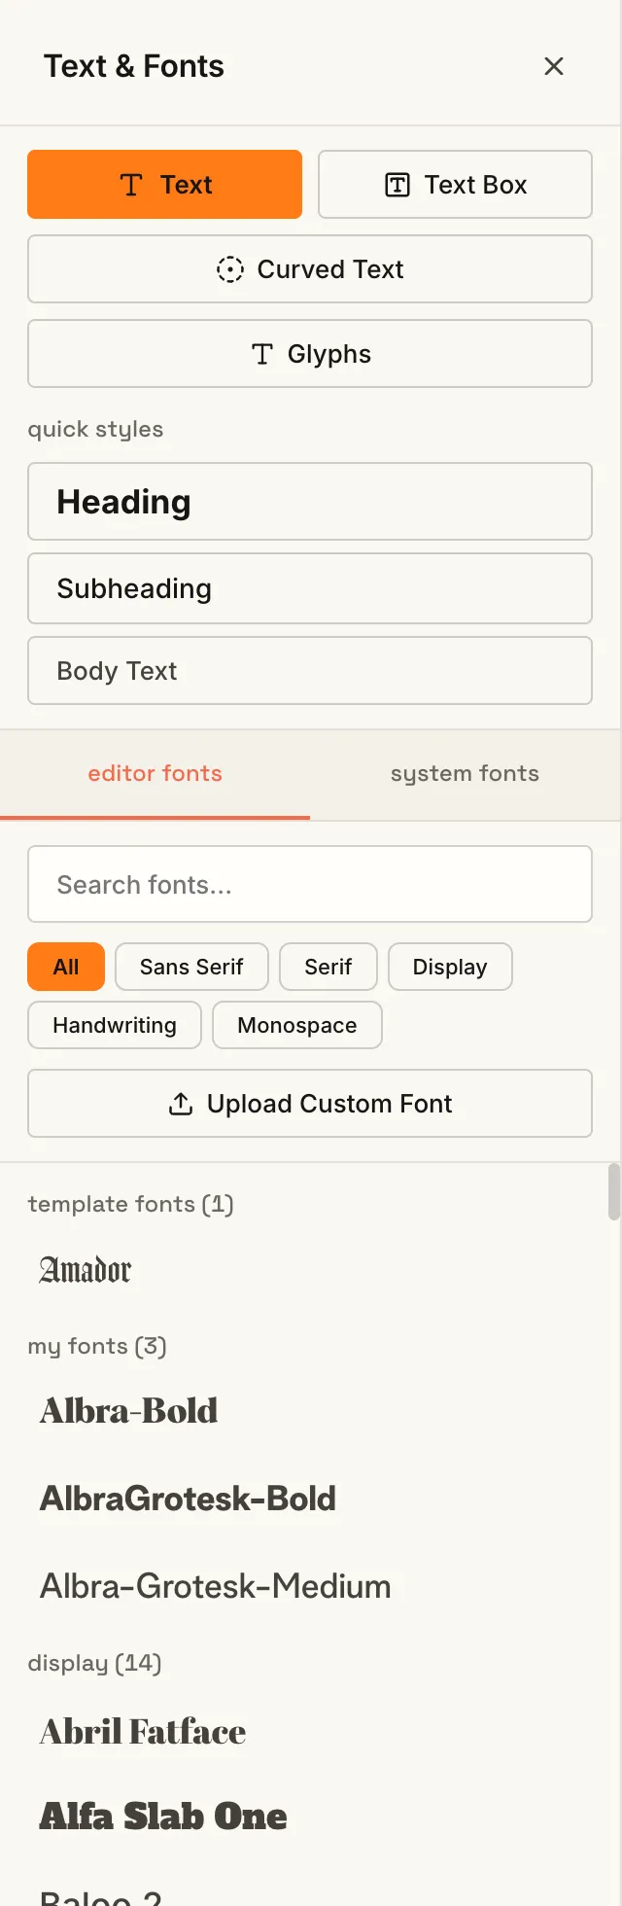622x1906 pixels.
Task: Filter fonts by Serif
Action: [328, 967]
